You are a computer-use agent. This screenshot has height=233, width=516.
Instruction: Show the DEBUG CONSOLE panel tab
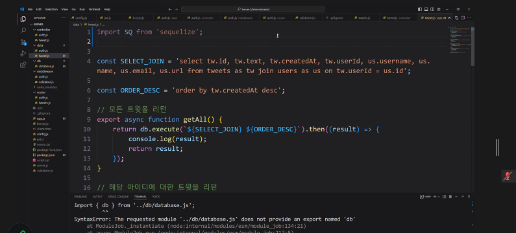coord(118,197)
